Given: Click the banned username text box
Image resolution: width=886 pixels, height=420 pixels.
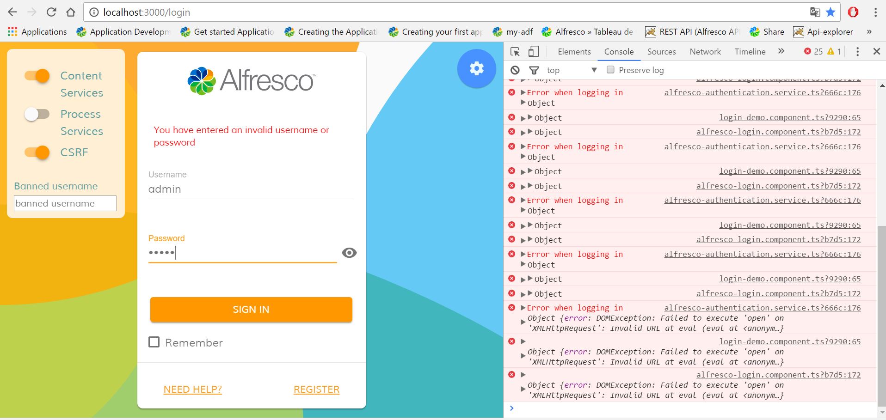Looking at the screenshot, I should pos(65,203).
